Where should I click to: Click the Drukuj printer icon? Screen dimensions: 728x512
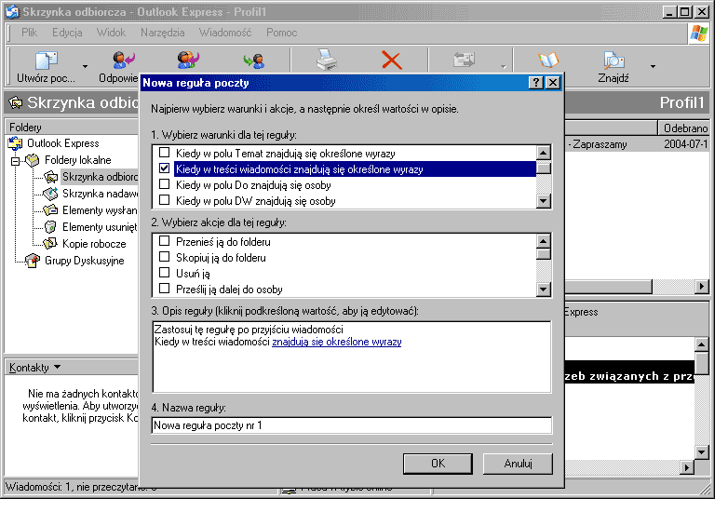(x=326, y=61)
